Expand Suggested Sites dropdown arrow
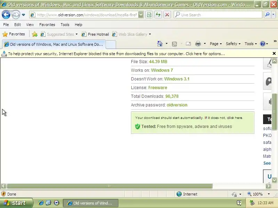 tap(76, 34)
